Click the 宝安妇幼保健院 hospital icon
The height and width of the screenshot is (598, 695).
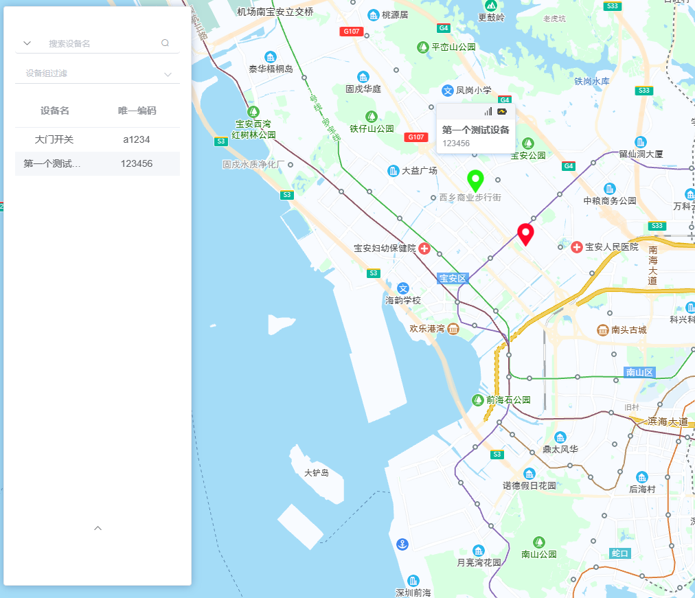tap(424, 249)
